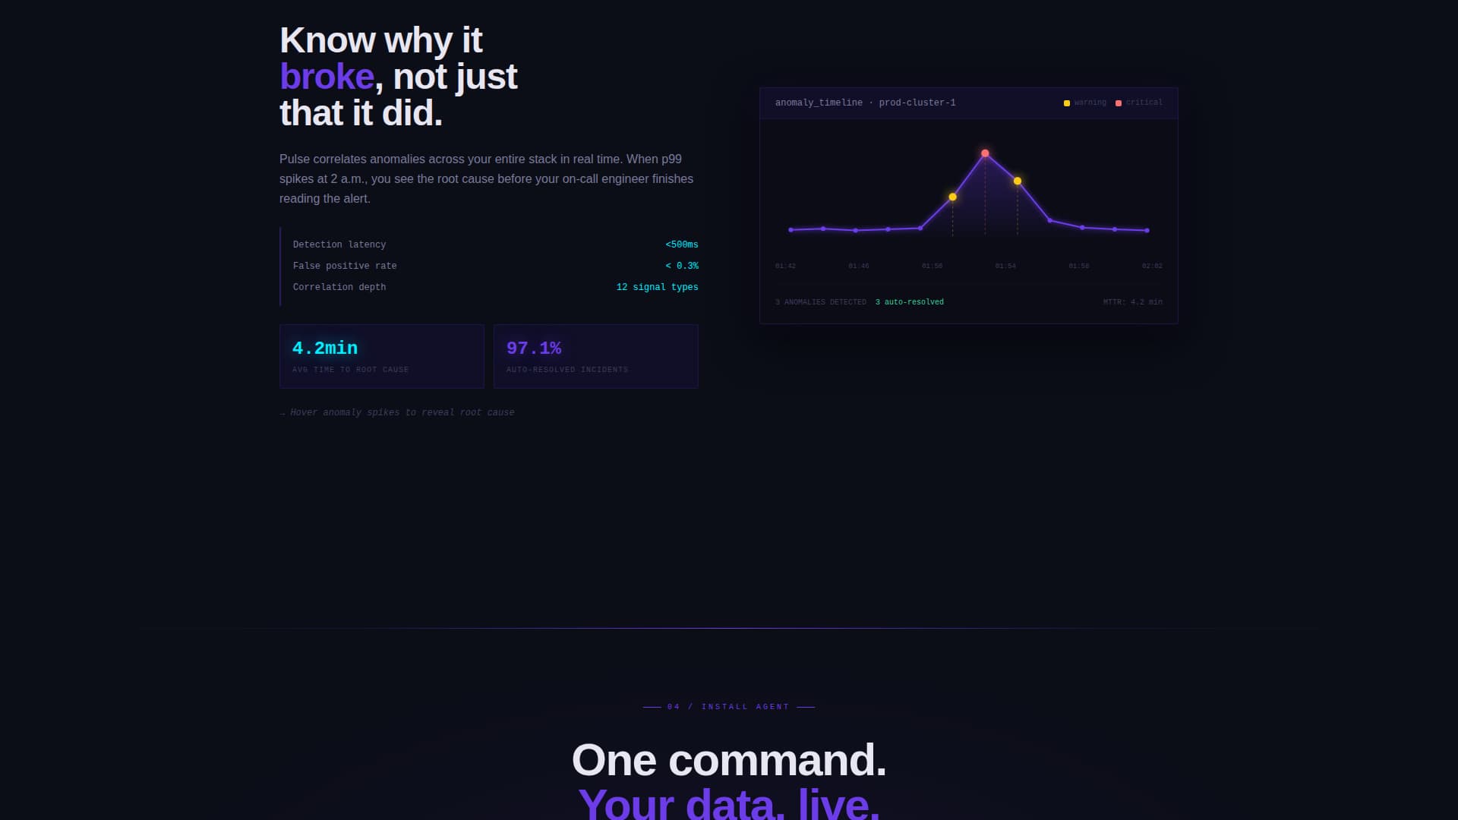Click the '12 signal types' value

(x=657, y=287)
